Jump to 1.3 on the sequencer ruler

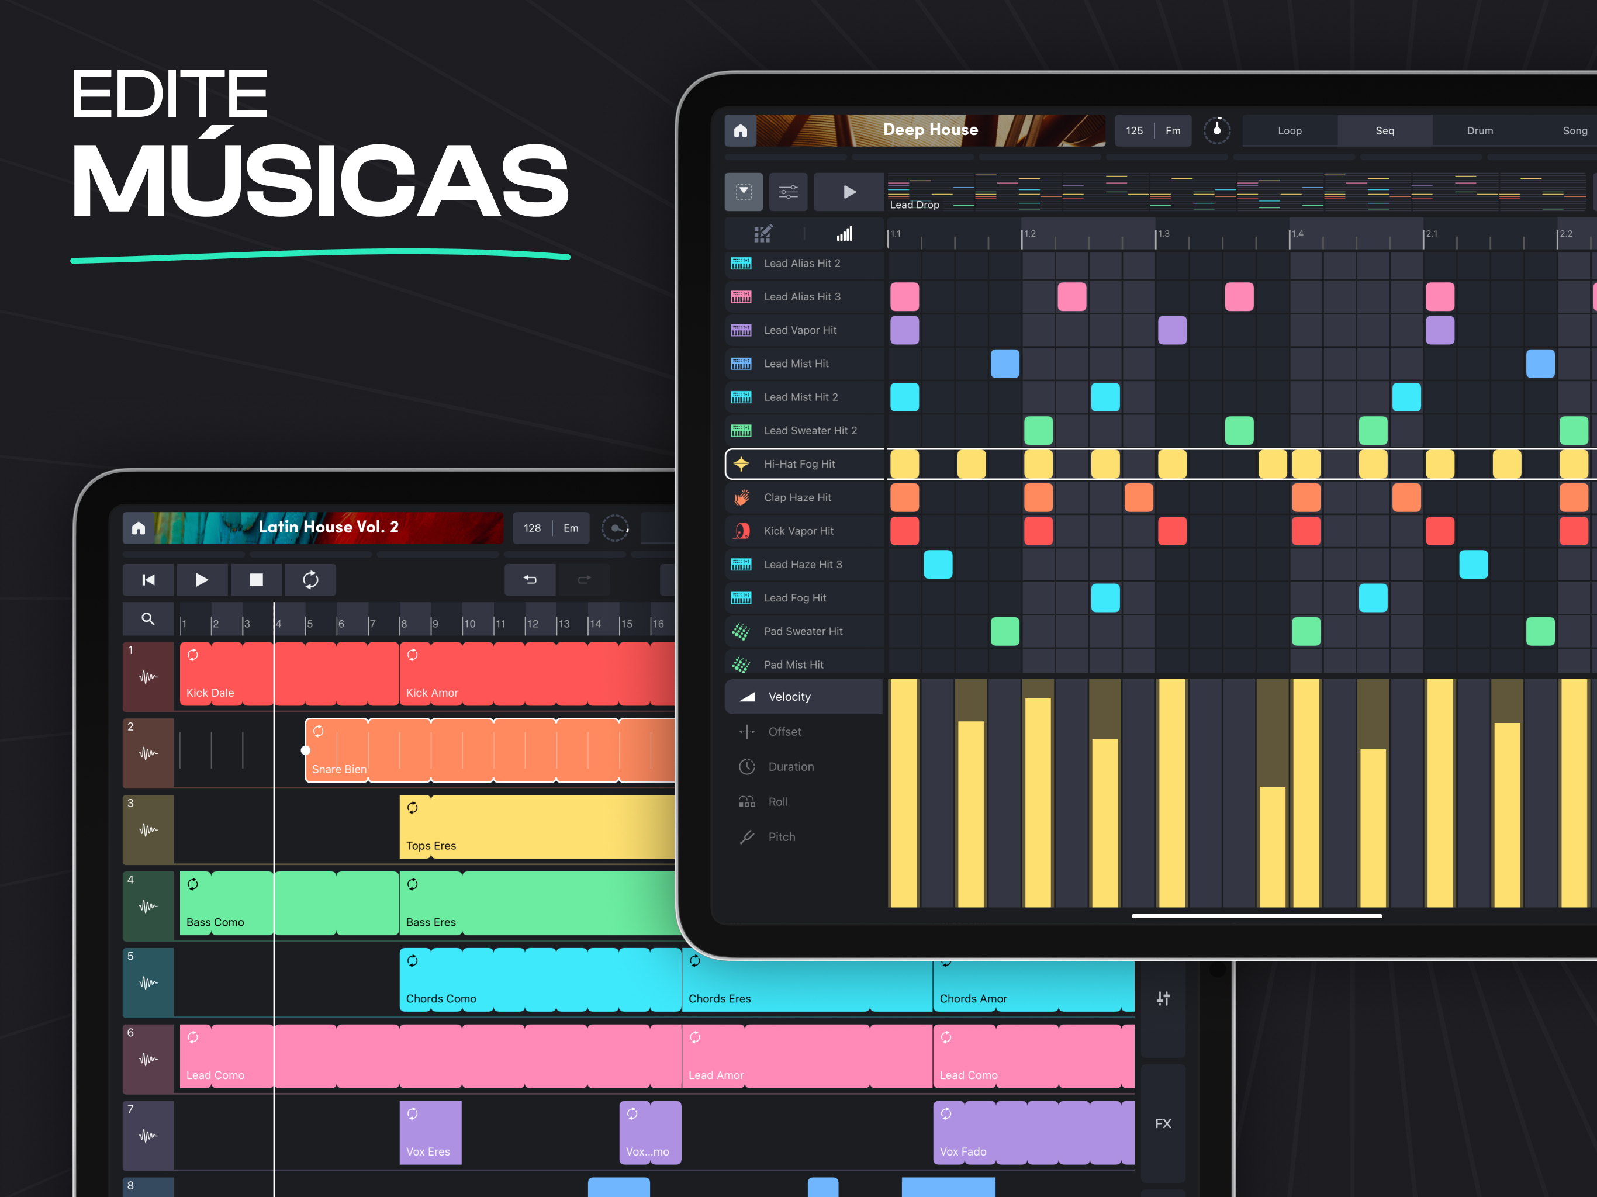(x=1163, y=234)
